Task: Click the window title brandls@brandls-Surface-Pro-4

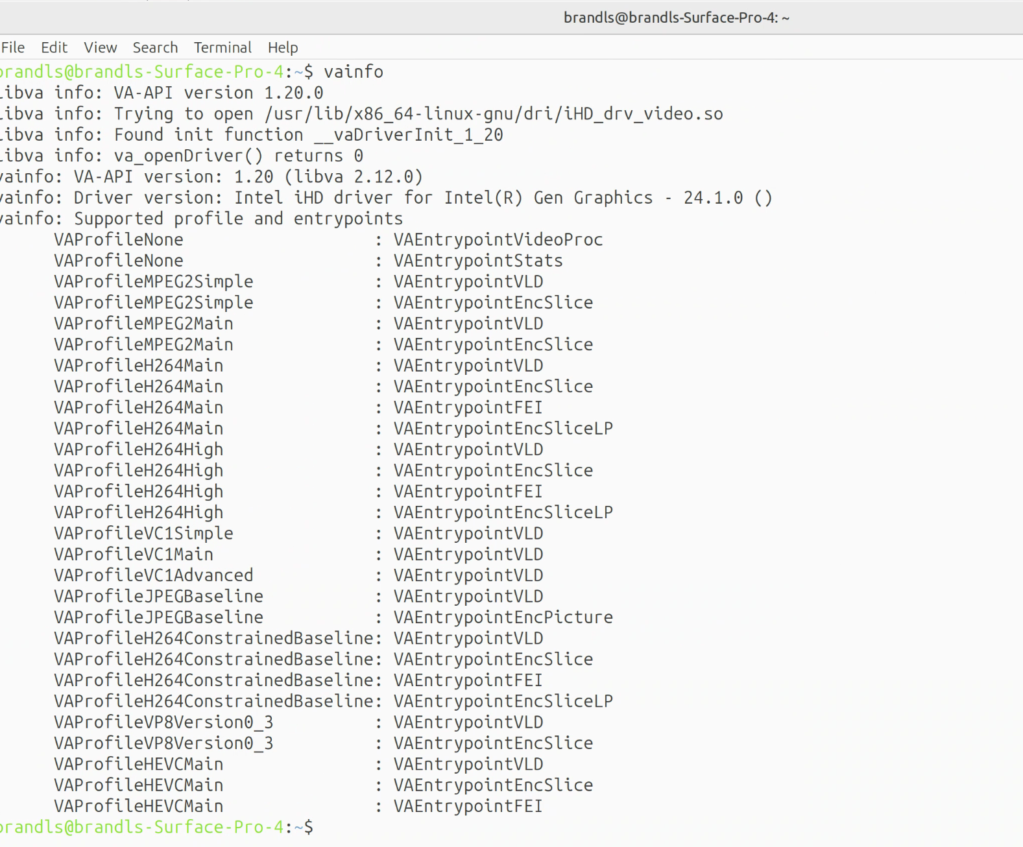Action: [x=676, y=18]
